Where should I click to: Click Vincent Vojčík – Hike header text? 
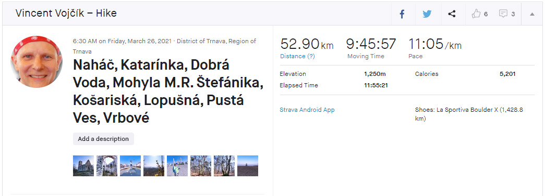[66, 14]
